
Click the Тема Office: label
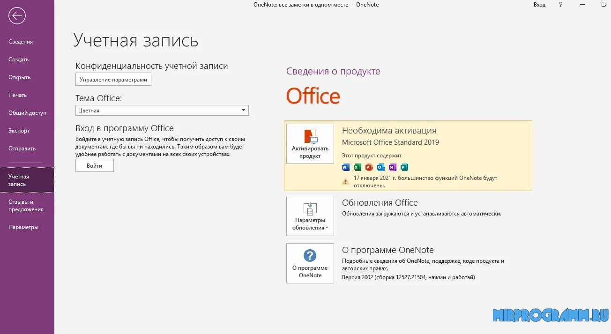98,98
